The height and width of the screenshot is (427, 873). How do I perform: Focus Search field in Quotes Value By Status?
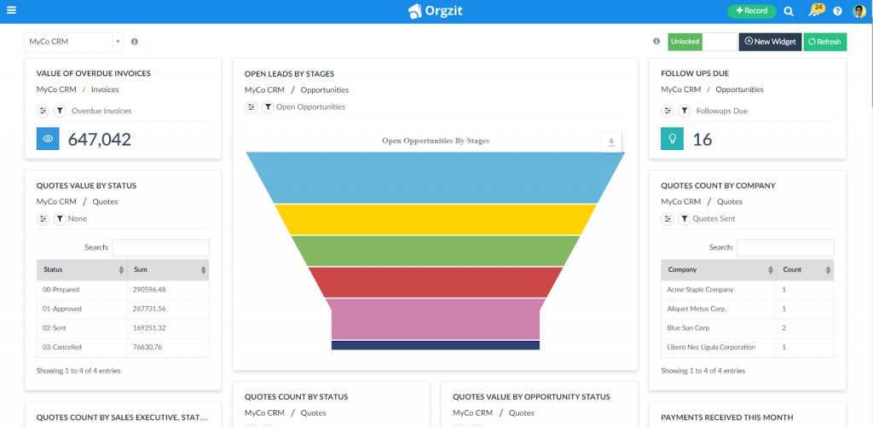(161, 248)
